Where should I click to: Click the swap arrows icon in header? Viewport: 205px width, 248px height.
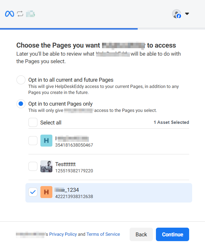coord(20,14)
